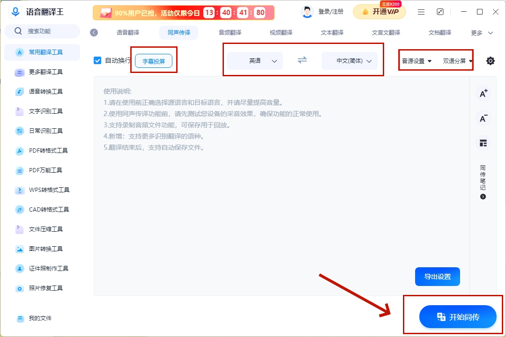
Task: Click the 照片修复工具 icon
Action: (20, 288)
